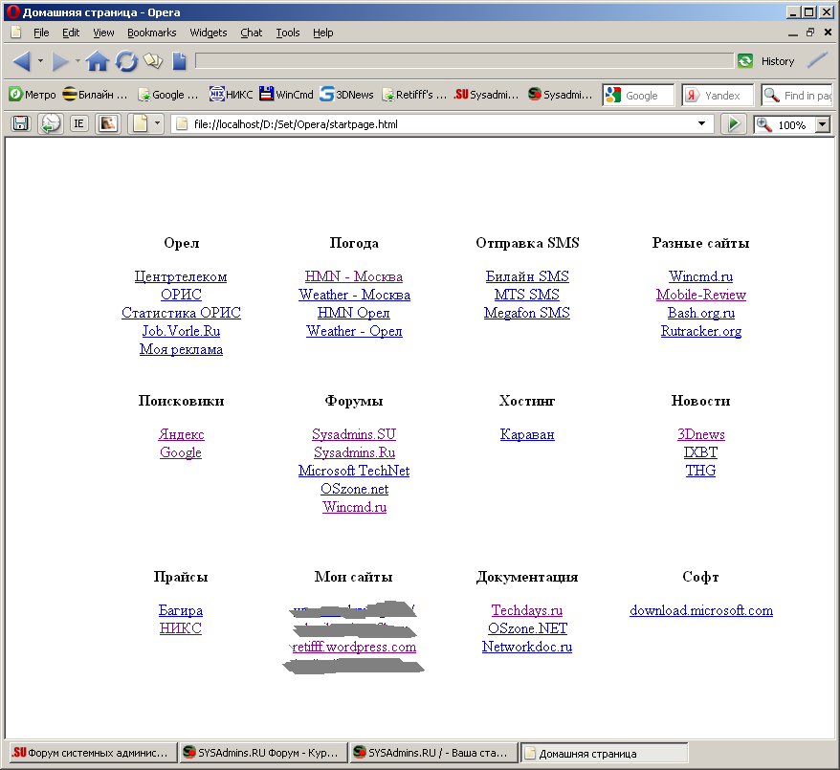The image size is (840, 770).
Task: Switch to SYSAdmins.RU / - Ваша ста... tab
Action: pos(432,753)
